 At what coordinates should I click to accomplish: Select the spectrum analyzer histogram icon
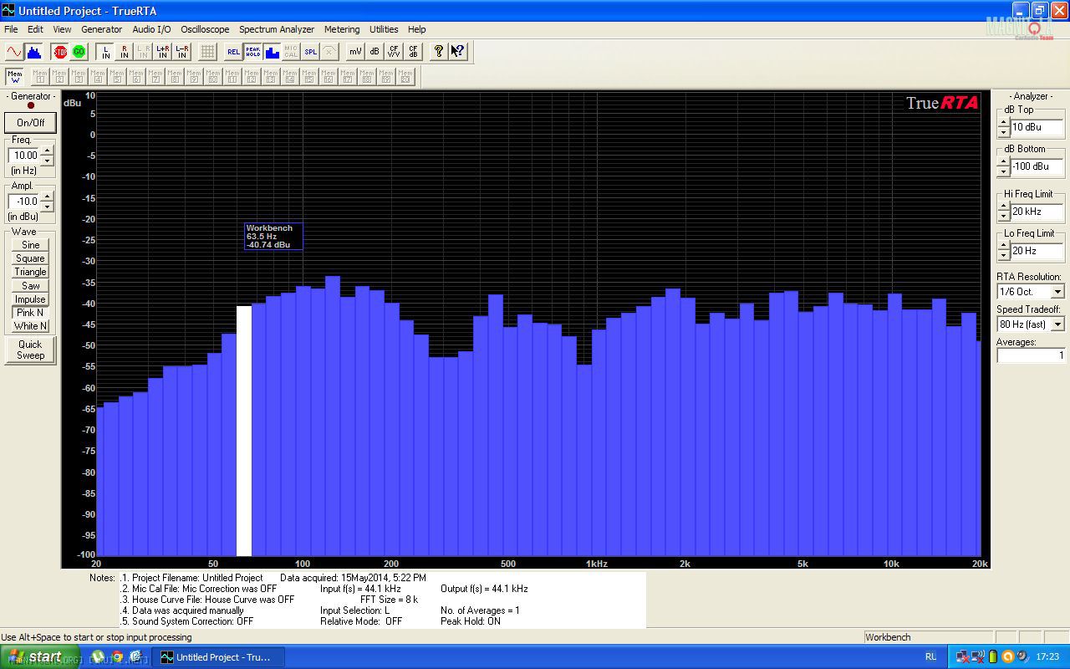click(33, 52)
